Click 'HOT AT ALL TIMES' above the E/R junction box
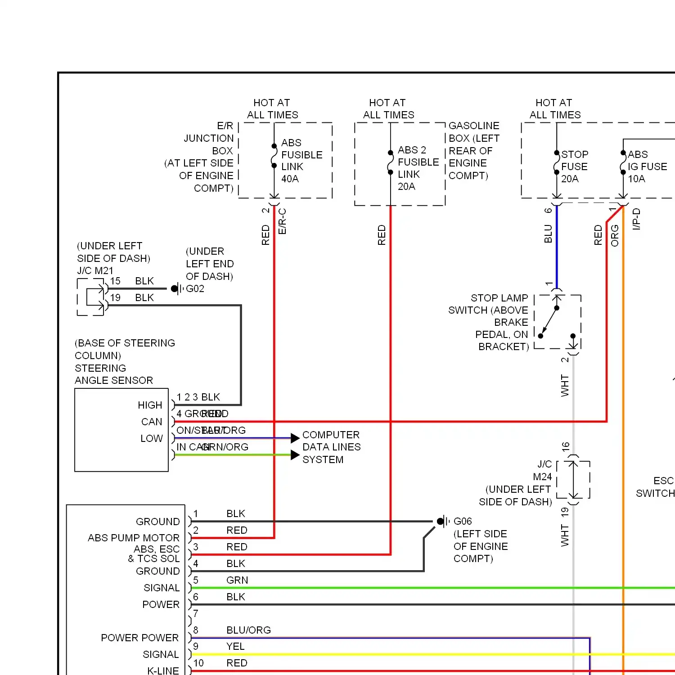Viewport: 675px width, 675px height. pyautogui.click(x=272, y=109)
